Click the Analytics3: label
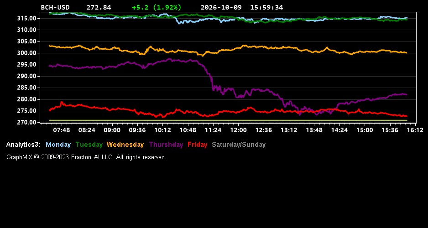428x228 pixels. (23, 145)
